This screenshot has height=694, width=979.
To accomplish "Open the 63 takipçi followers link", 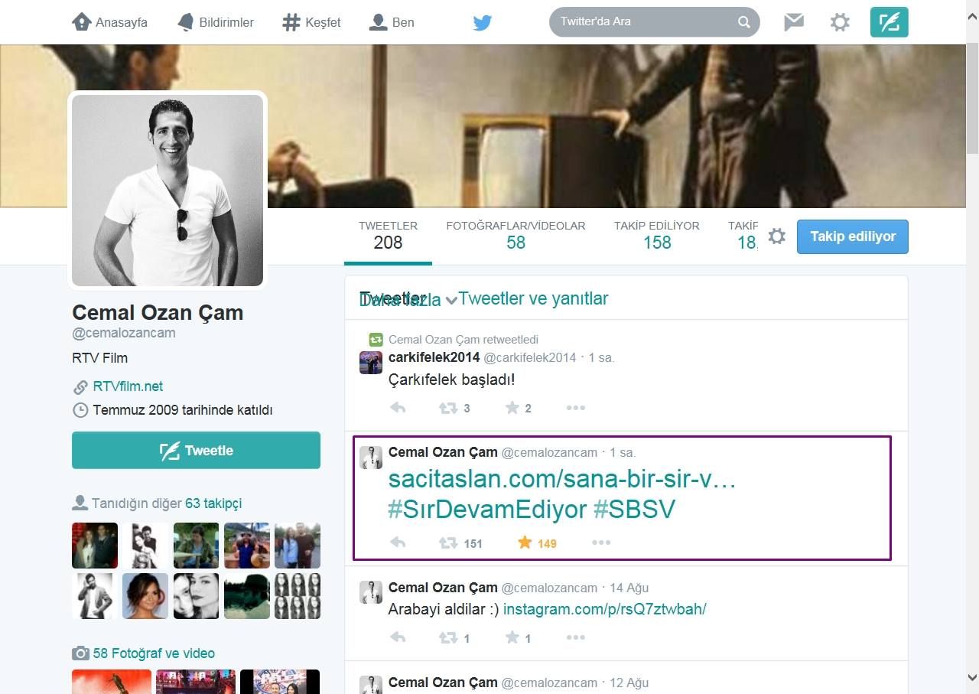I will point(213,503).
